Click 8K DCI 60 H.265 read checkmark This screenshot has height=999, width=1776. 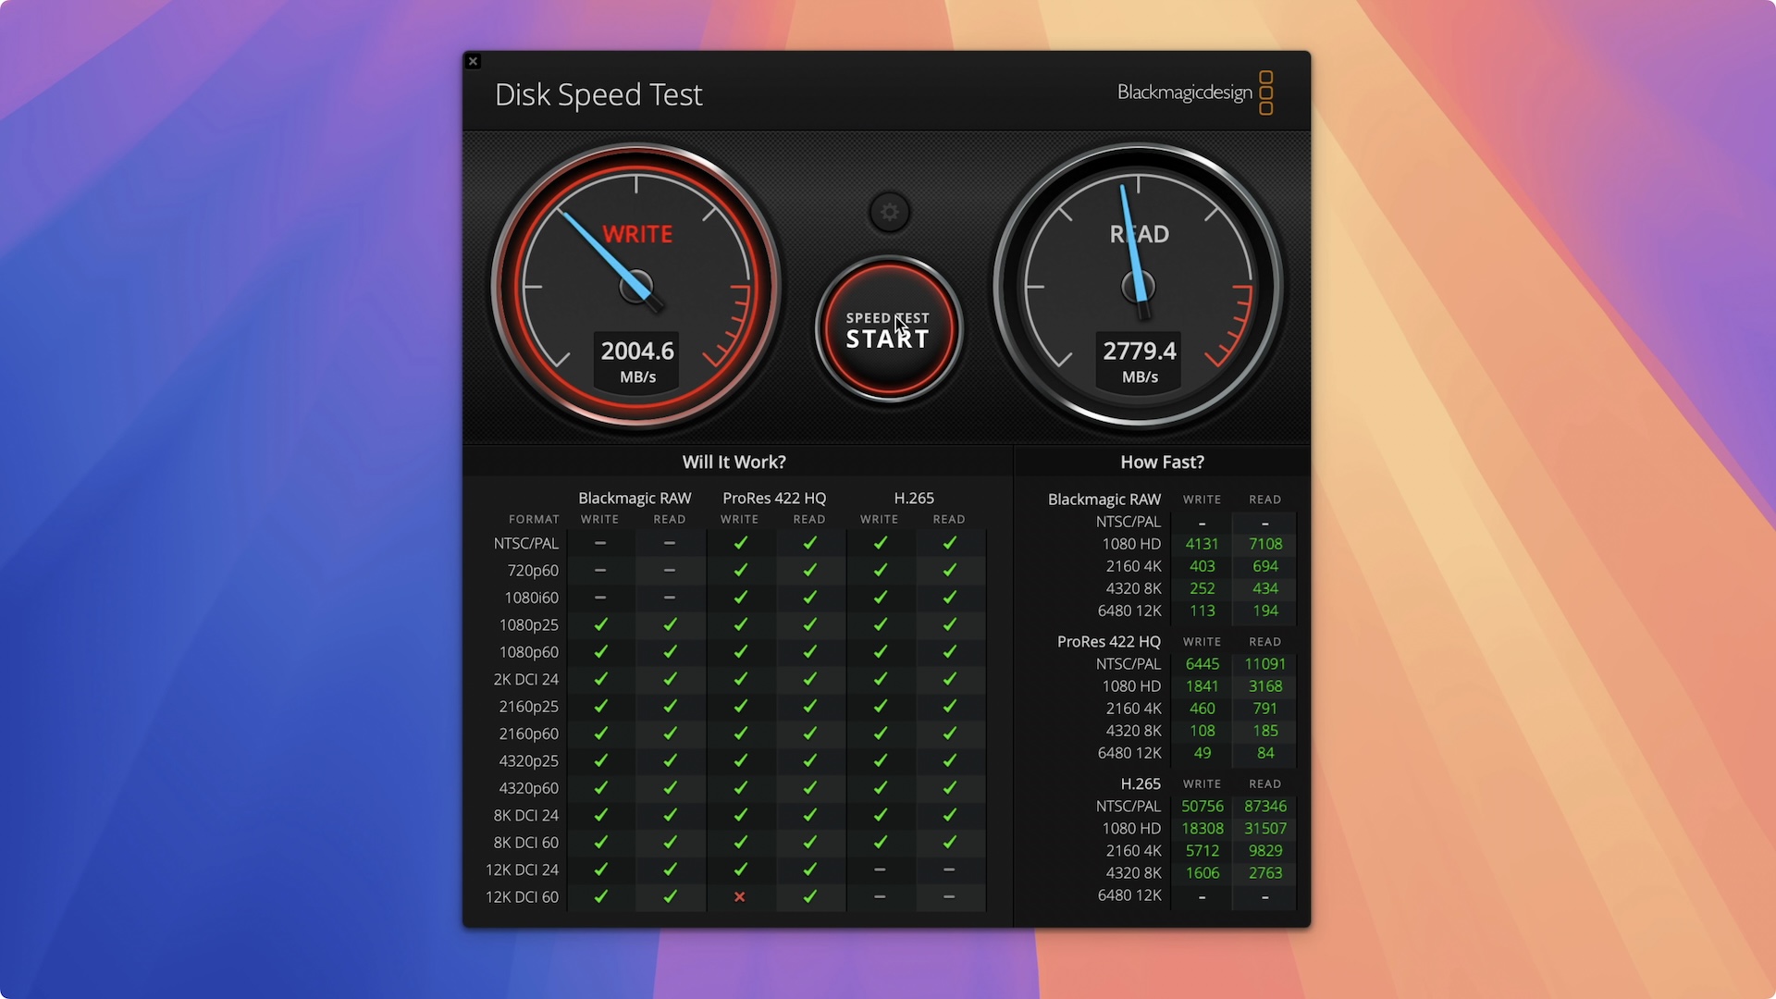click(949, 842)
